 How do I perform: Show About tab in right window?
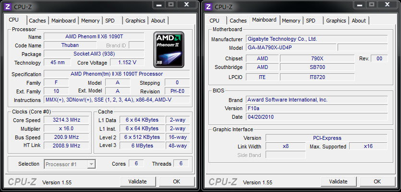click(359, 21)
